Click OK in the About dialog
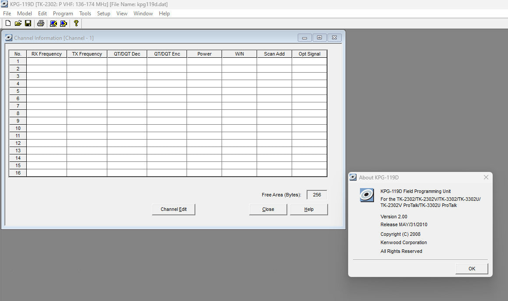Screen dimensions: 508x301 coord(472,269)
